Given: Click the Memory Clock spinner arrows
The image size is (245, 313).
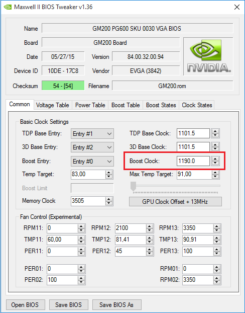Looking at the screenshot, I should (109, 201).
